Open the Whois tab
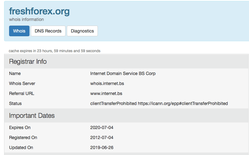 (19, 31)
